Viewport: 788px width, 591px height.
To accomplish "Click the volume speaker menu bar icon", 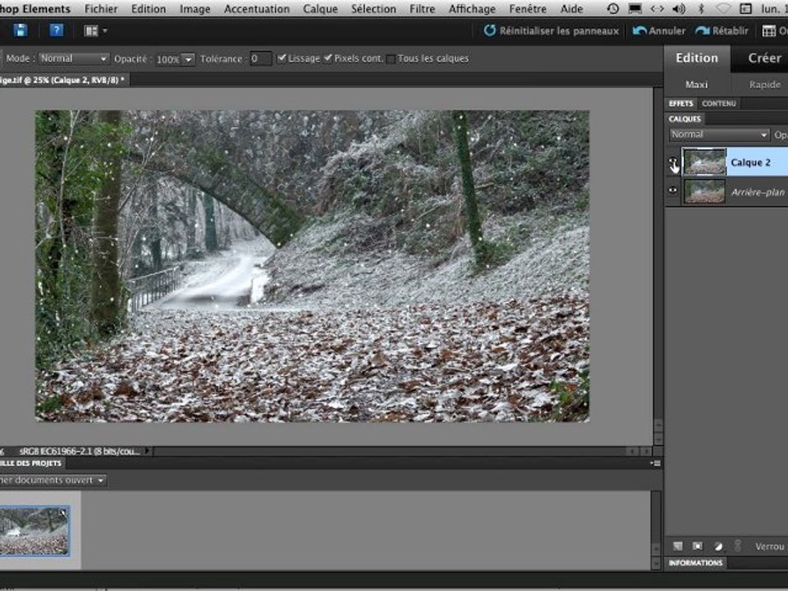I will pos(679,8).
